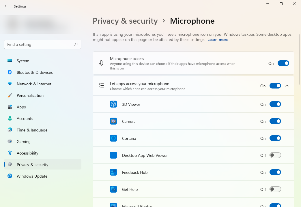The image size is (301, 207).
Task: Enable microphone for Desktop App Web Viewer
Action: [x=275, y=155]
